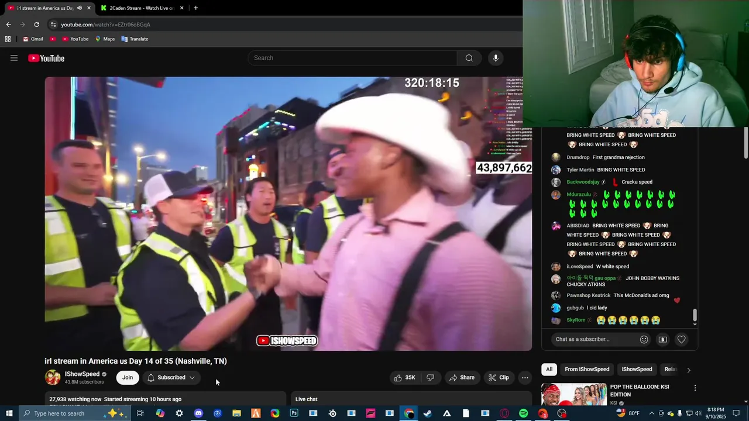Open Gmail bookmark
This screenshot has height=421, width=749.
33,39
